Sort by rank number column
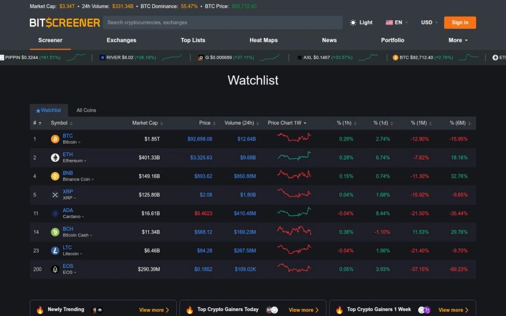Image resolution: width=506 pixels, height=316 pixels. (x=37, y=123)
